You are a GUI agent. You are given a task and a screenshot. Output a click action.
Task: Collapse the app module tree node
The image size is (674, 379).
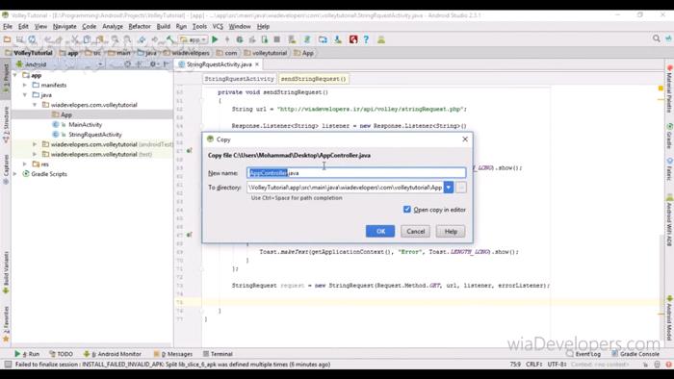pyautogui.click(x=15, y=75)
